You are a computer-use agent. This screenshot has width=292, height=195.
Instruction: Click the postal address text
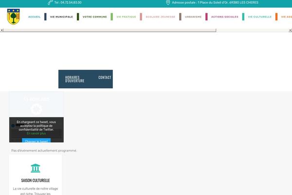click(215, 2)
